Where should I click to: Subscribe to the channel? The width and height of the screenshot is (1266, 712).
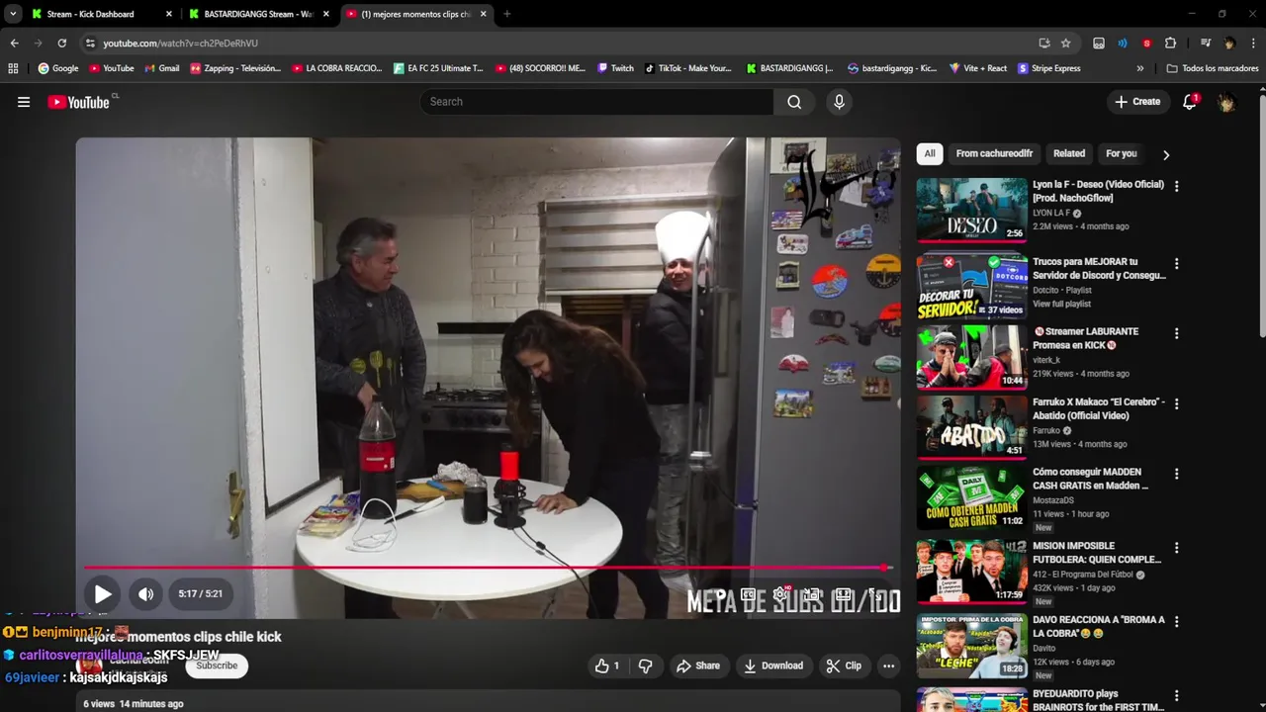(x=217, y=666)
